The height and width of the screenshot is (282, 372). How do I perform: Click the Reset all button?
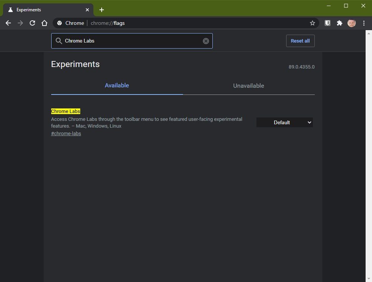[300, 41]
